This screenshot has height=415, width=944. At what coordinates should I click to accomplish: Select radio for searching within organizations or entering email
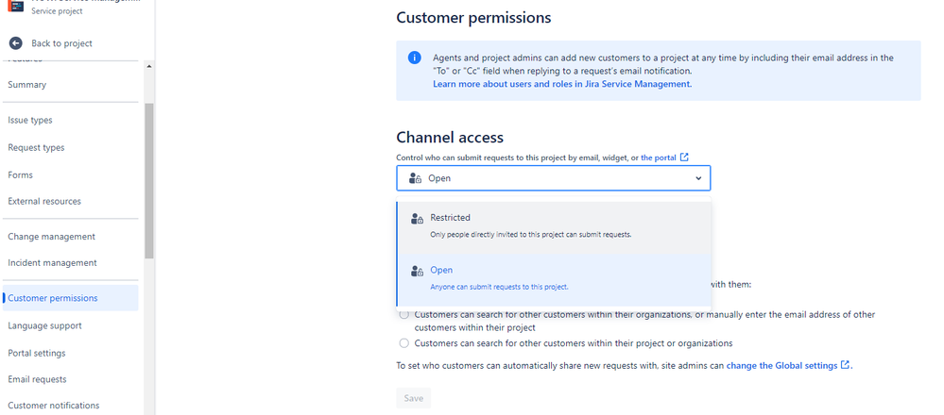pos(404,314)
